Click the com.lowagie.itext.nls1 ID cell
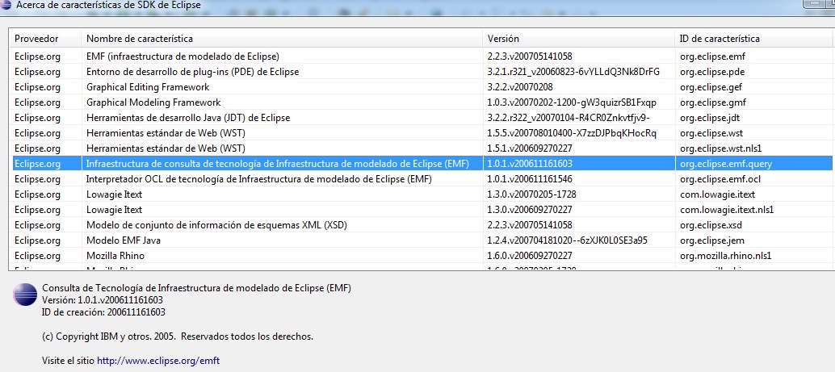The height and width of the screenshot is (372, 835). [x=727, y=210]
